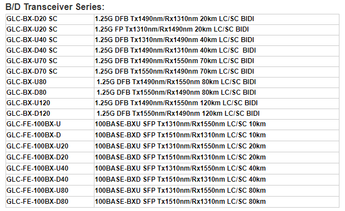
Task: Select the GLC-FE-100BX-U80 model cell
Action: tap(50, 191)
